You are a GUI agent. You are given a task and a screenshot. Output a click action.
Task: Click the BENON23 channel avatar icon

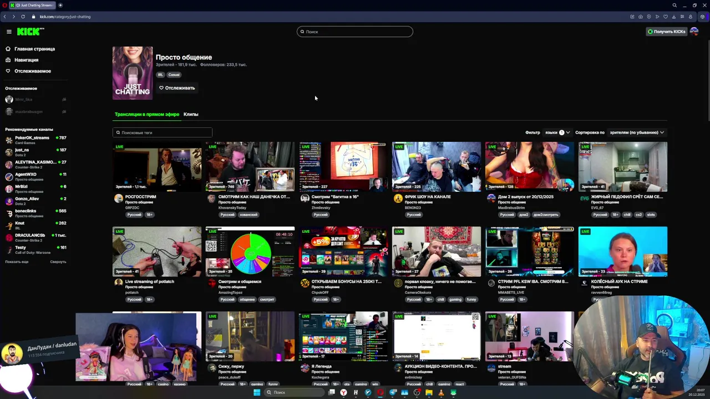click(x=398, y=198)
